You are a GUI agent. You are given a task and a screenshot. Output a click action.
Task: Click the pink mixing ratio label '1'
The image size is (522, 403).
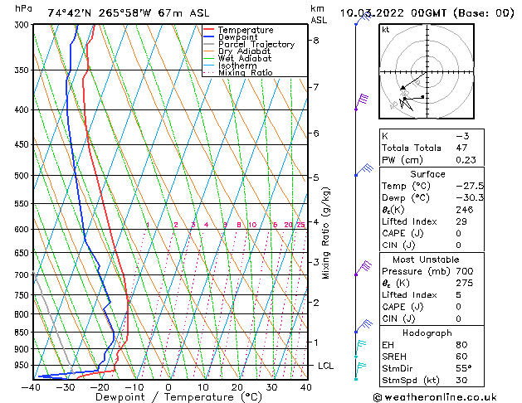coord(148,225)
